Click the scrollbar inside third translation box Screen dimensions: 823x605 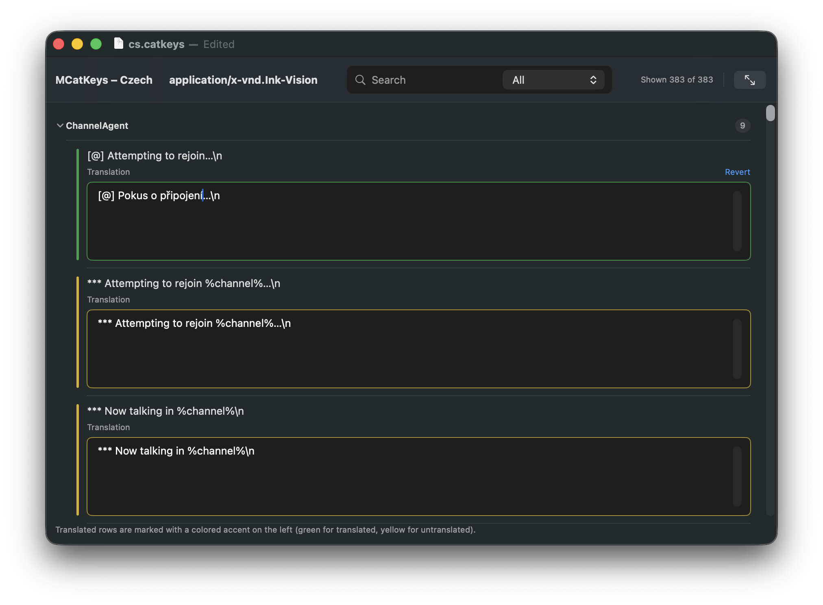737,477
